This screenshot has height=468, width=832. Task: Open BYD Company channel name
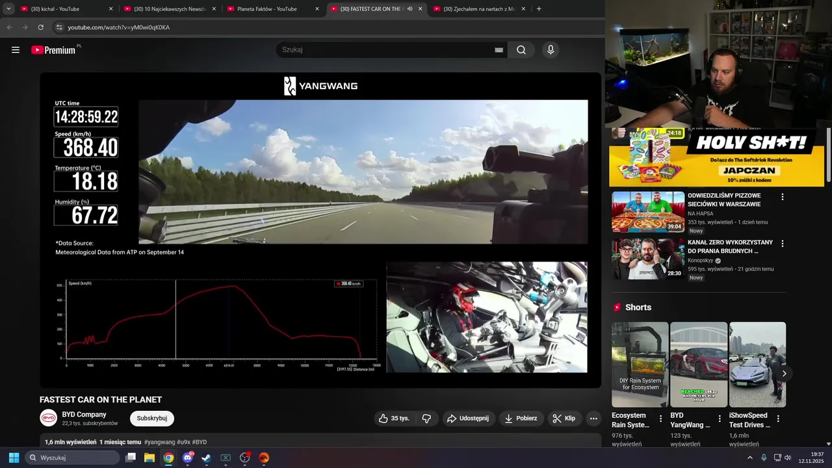tap(84, 414)
